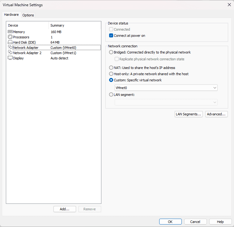The height and width of the screenshot is (227, 234).
Task: Select the Network Adapter icon
Action: point(10,48)
